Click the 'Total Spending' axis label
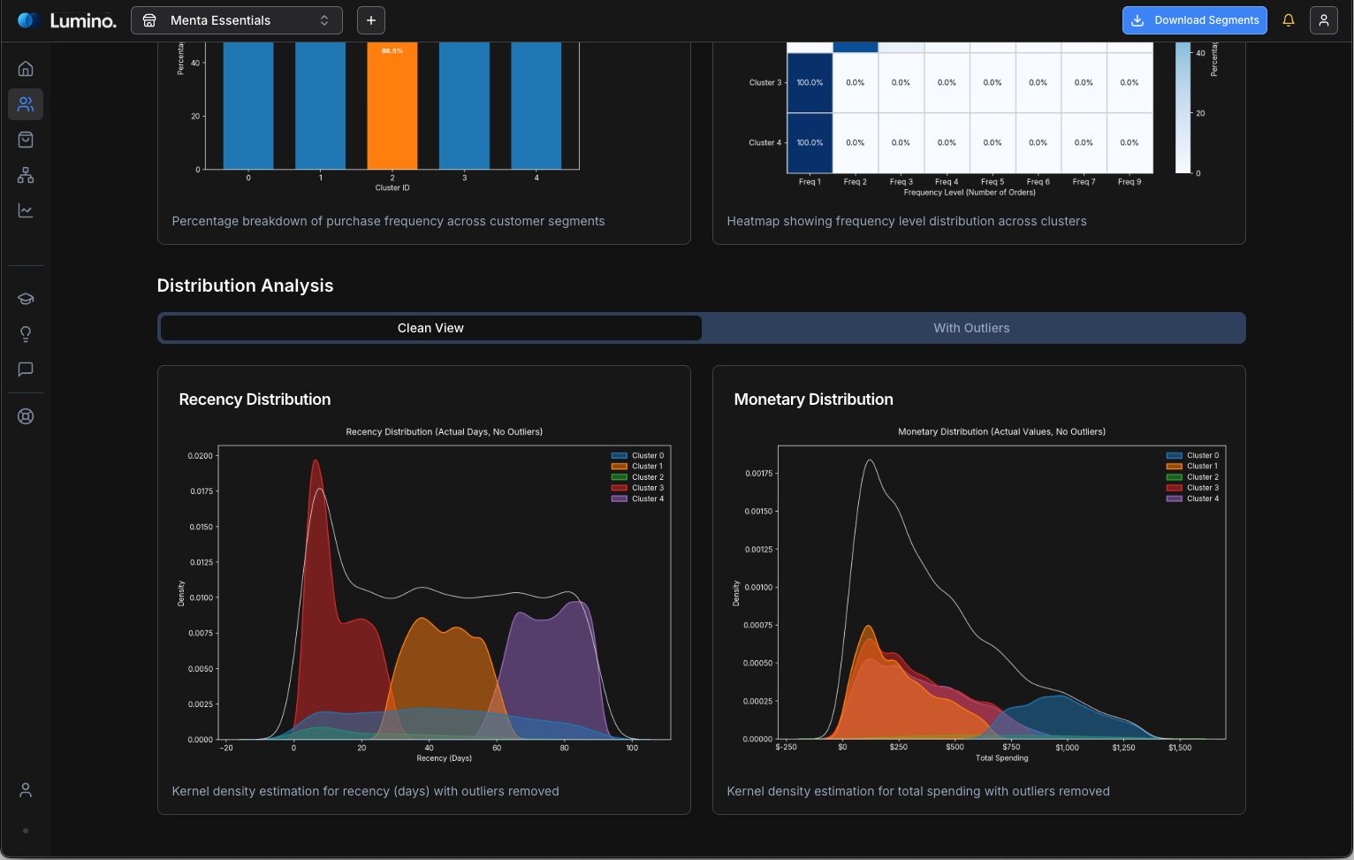The width and height of the screenshot is (1354, 860). [1001, 758]
